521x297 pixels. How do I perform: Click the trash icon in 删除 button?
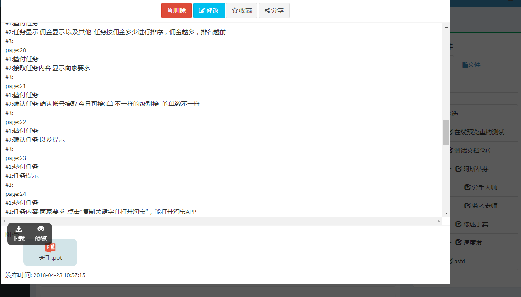[x=169, y=10]
